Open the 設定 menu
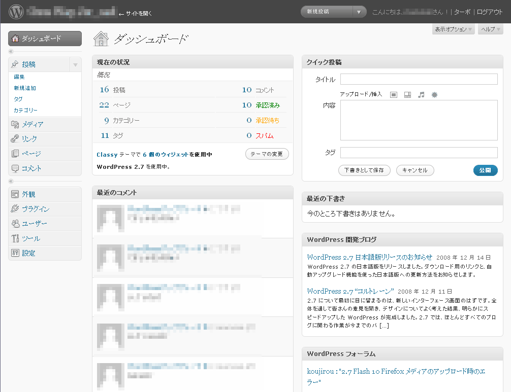 point(28,253)
